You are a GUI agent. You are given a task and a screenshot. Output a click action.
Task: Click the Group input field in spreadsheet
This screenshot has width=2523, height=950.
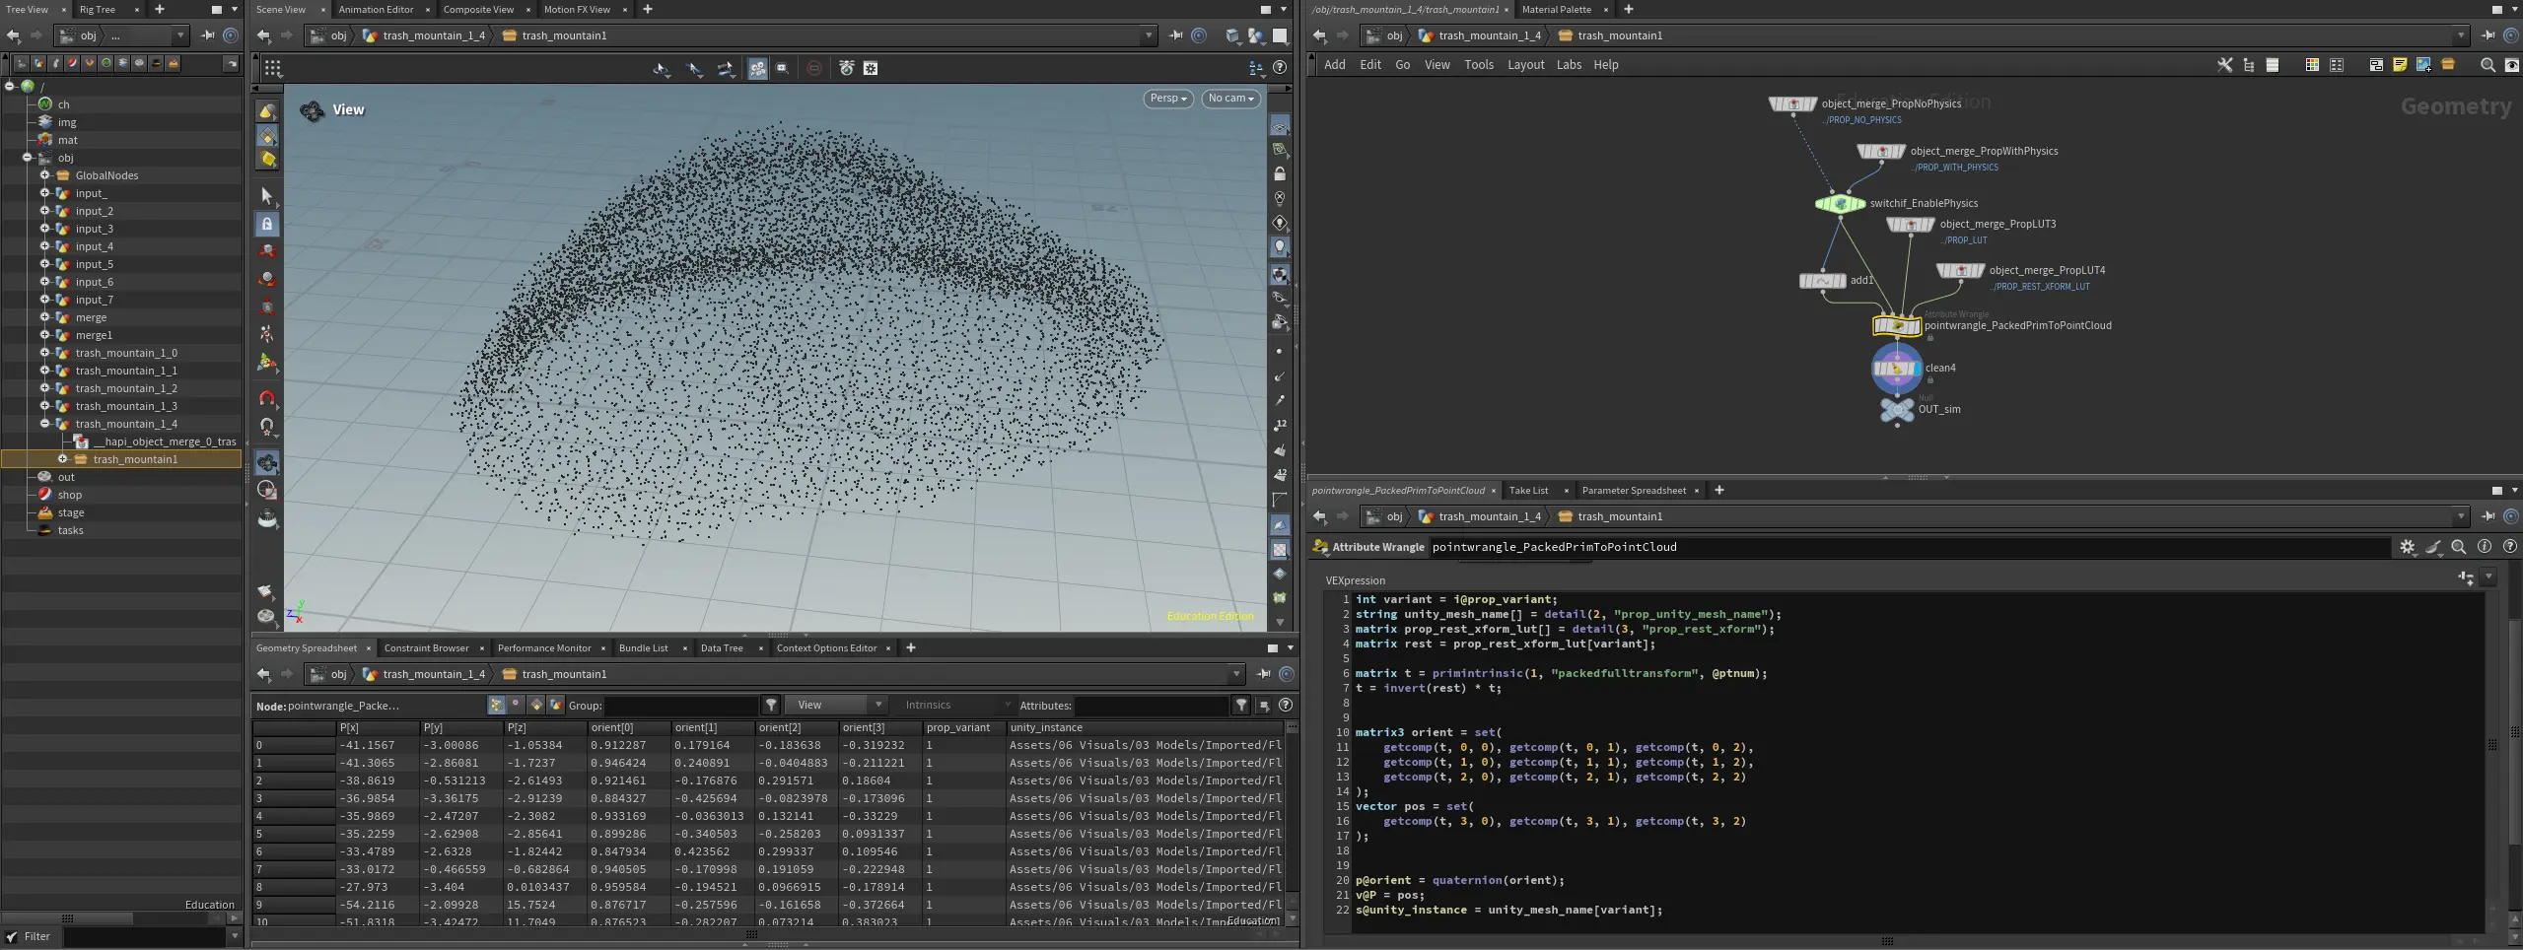click(x=680, y=706)
